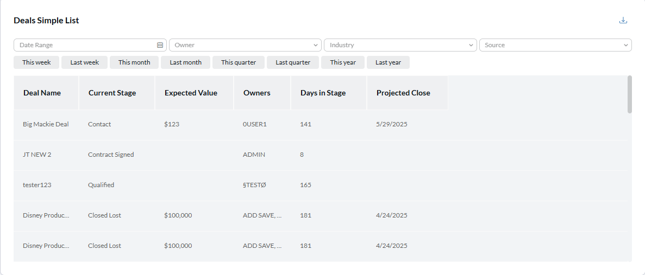Click the Projected Close column header

(403, 93)
